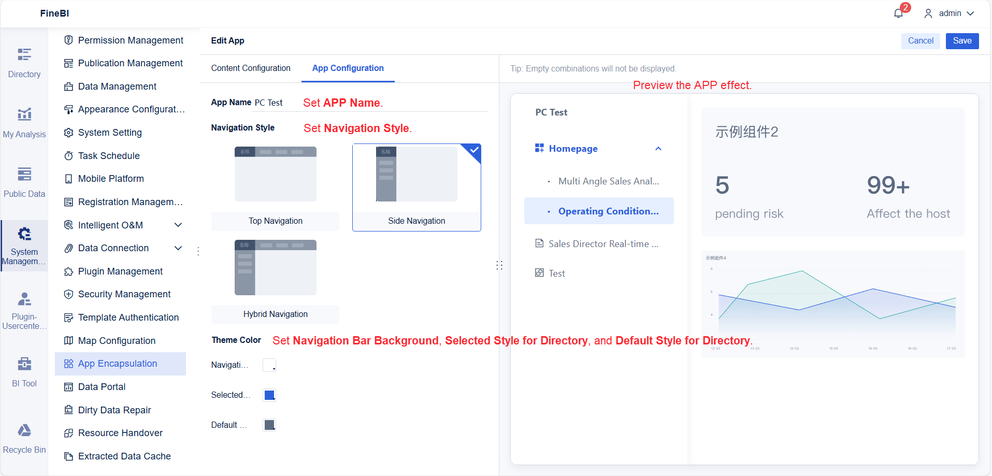Click the Data Portal icon

point(68,387)
